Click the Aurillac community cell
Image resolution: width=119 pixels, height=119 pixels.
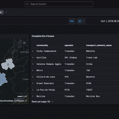click(x=41, y=58)
